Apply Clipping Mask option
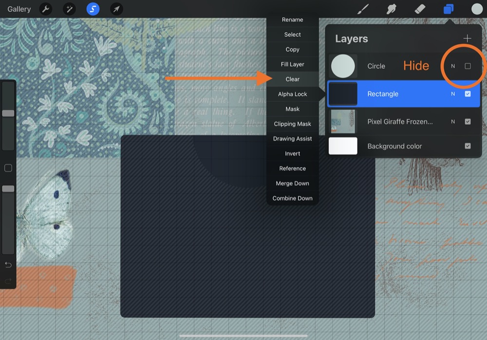Screen dimensions: 487x340 click(x=293, y=124)
